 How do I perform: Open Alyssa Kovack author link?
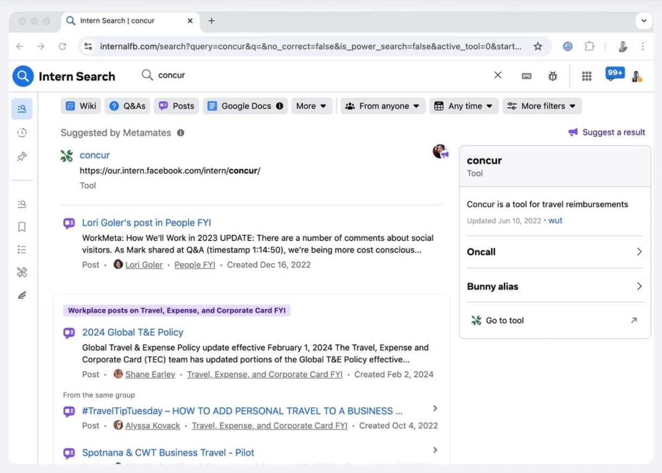click(x=153, y=426)
